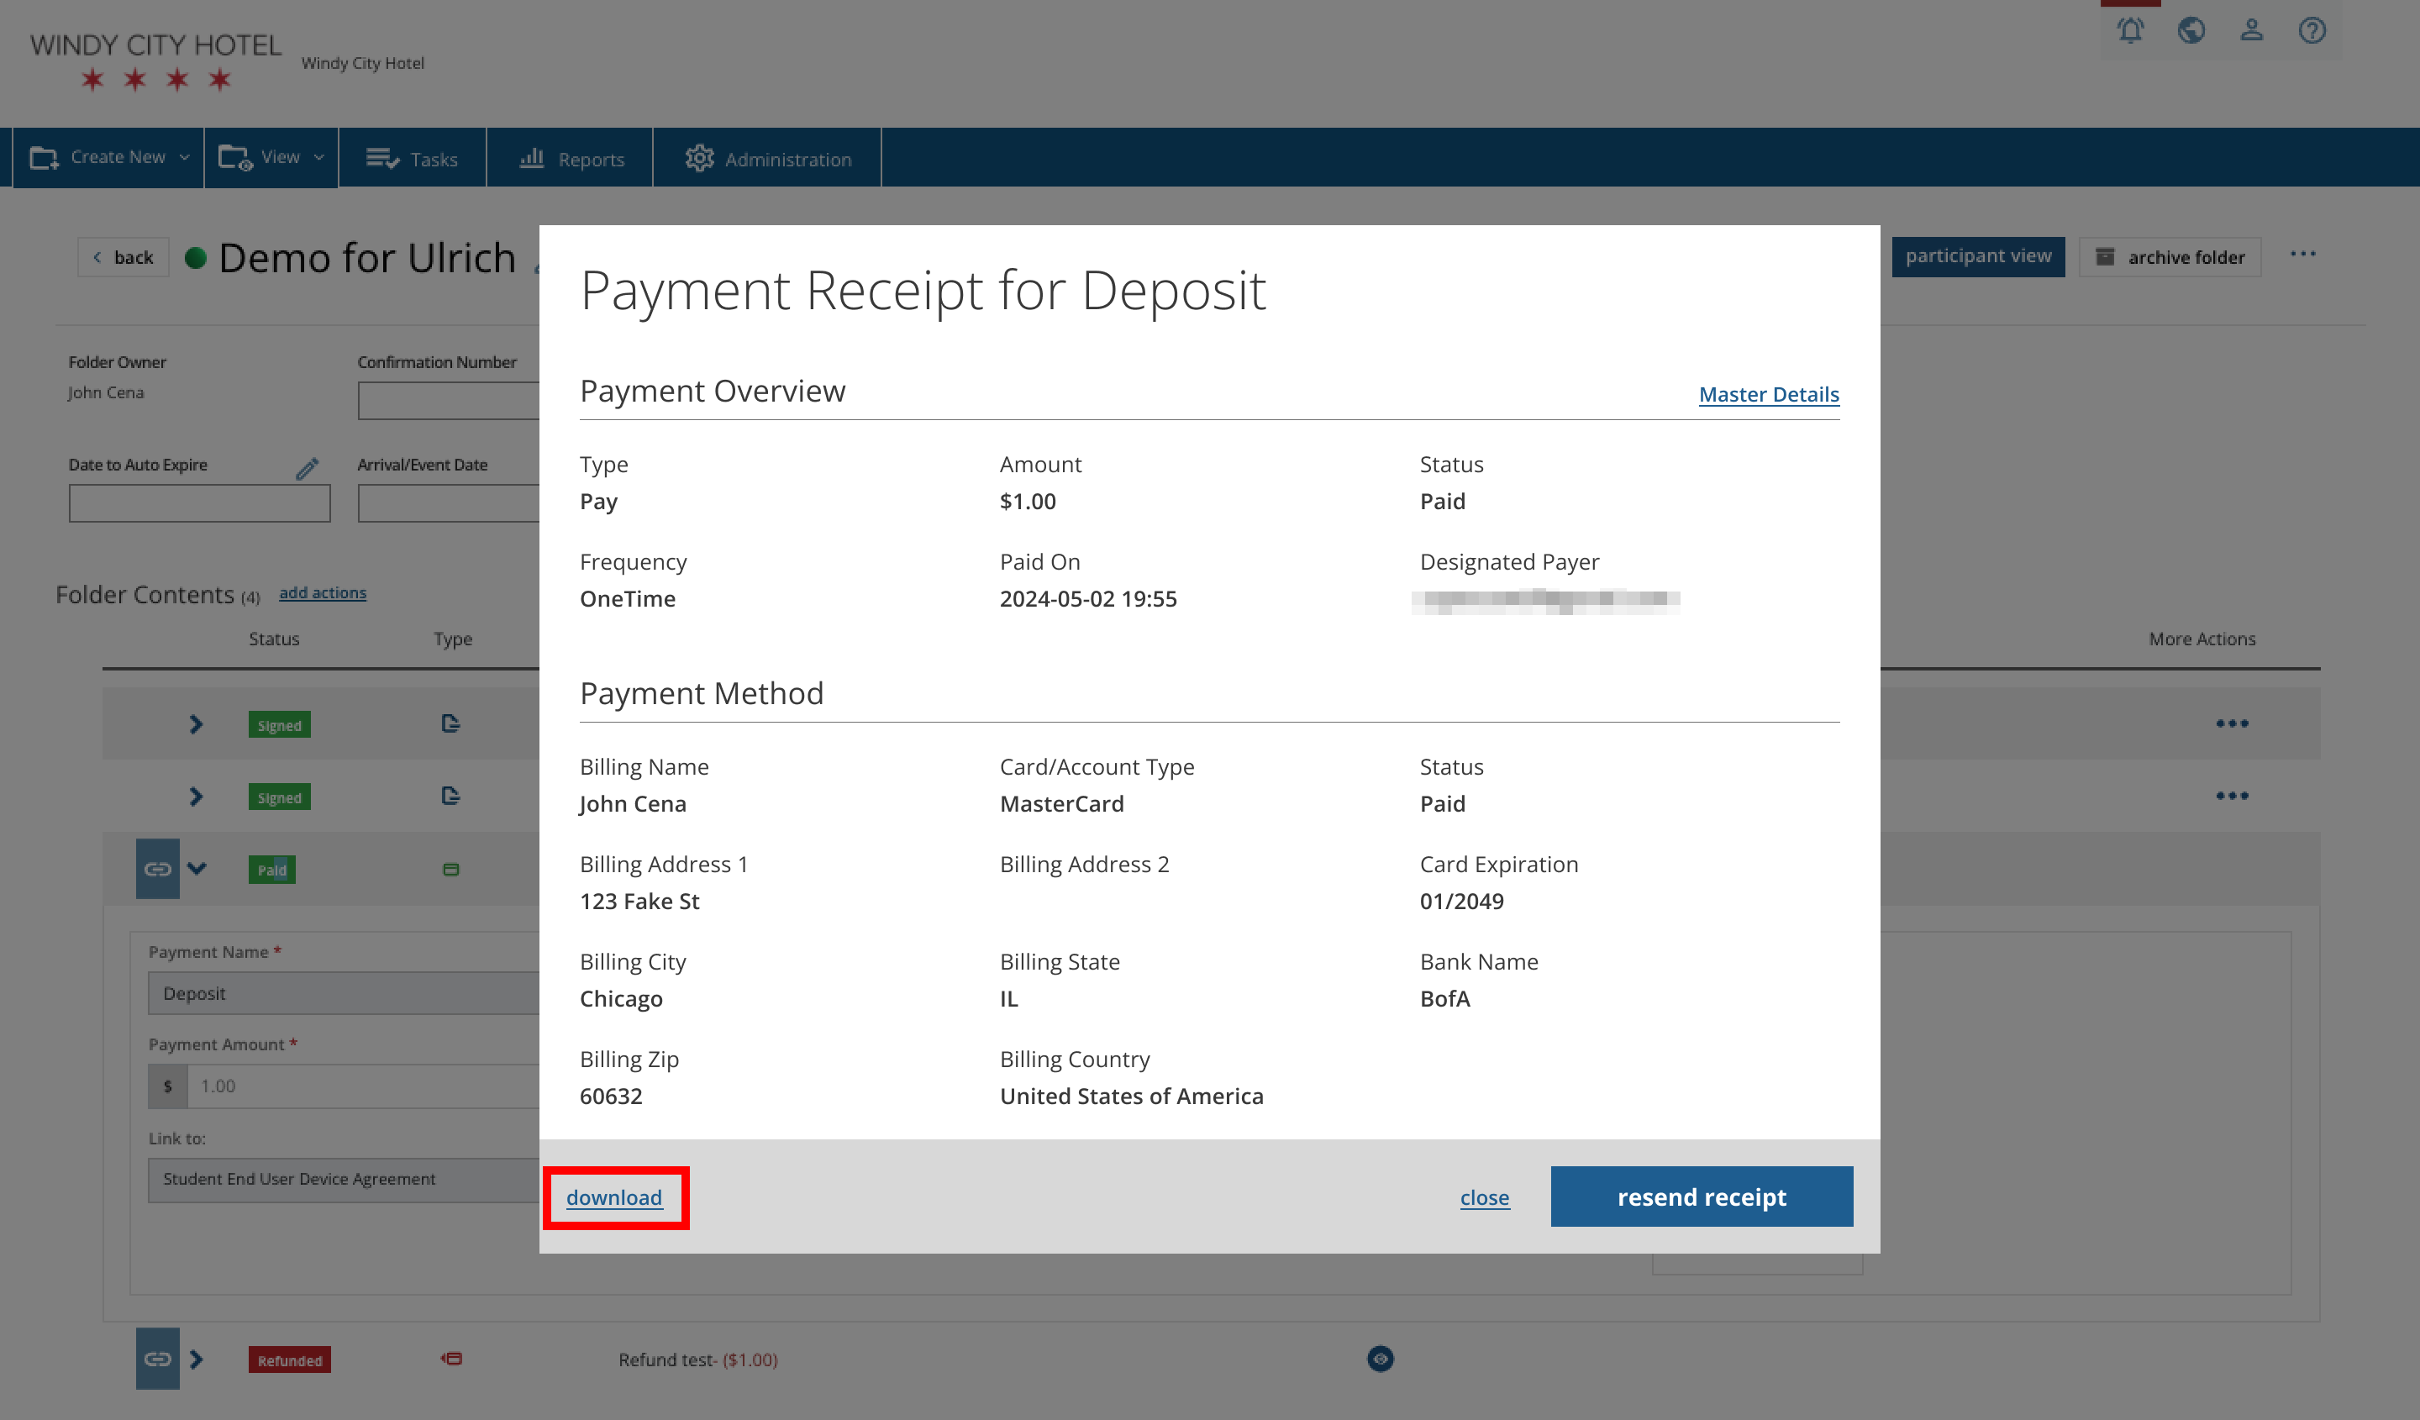Screen dimensions: 2420x1420
Task: Open the Master Details link
Action: [x=1768, y=393]
